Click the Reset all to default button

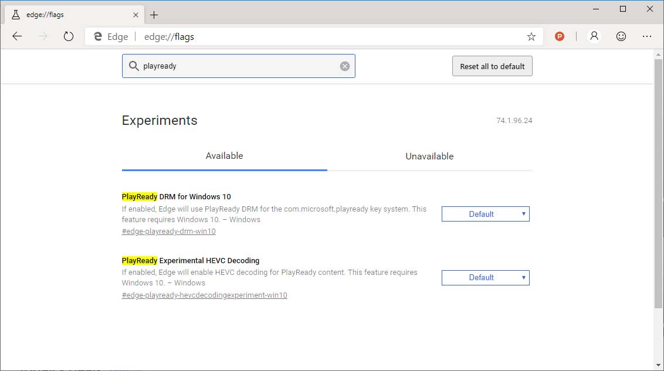492,66
